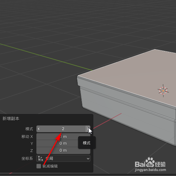Click the 新增副本 panel title
Screen dimensions: 176x176
click(x=11, y=119)
